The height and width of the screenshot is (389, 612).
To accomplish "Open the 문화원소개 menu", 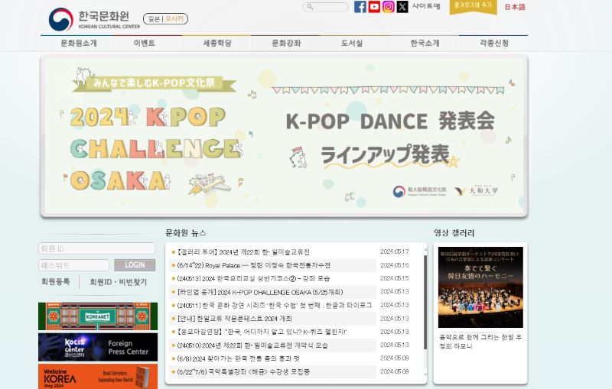I will pos(79,43).
